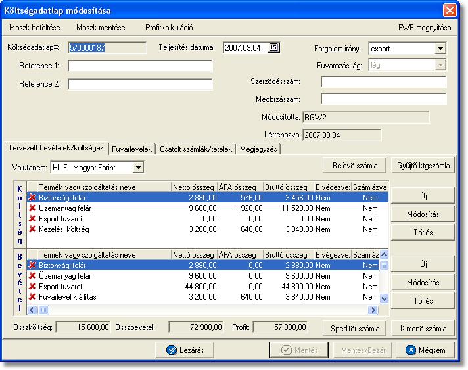Screen dimensions: 468x370
Task: Click Módosítás button next to Bevétel table
Action: pos(423,283)
